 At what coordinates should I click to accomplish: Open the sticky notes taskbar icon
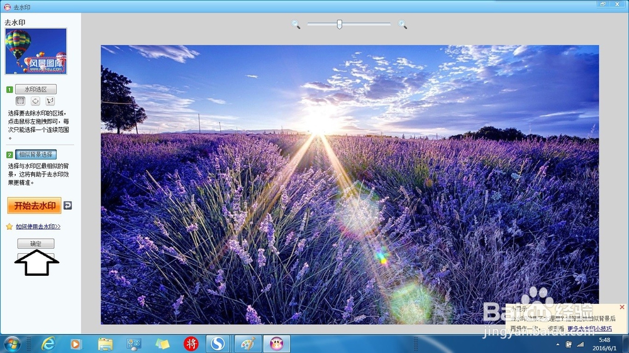click(x=162, y=344)
